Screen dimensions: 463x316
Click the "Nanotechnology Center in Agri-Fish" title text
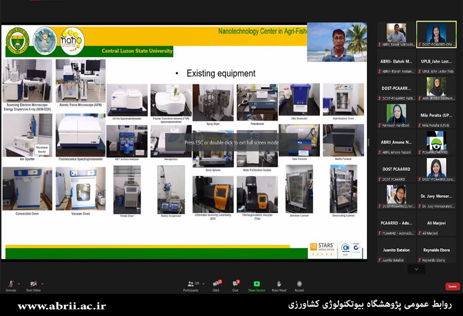[x=263, y=31]
